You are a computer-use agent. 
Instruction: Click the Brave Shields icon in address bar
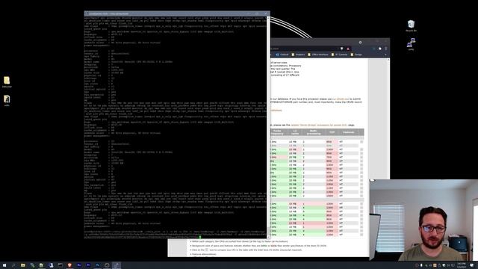click(x=342, y=49)
